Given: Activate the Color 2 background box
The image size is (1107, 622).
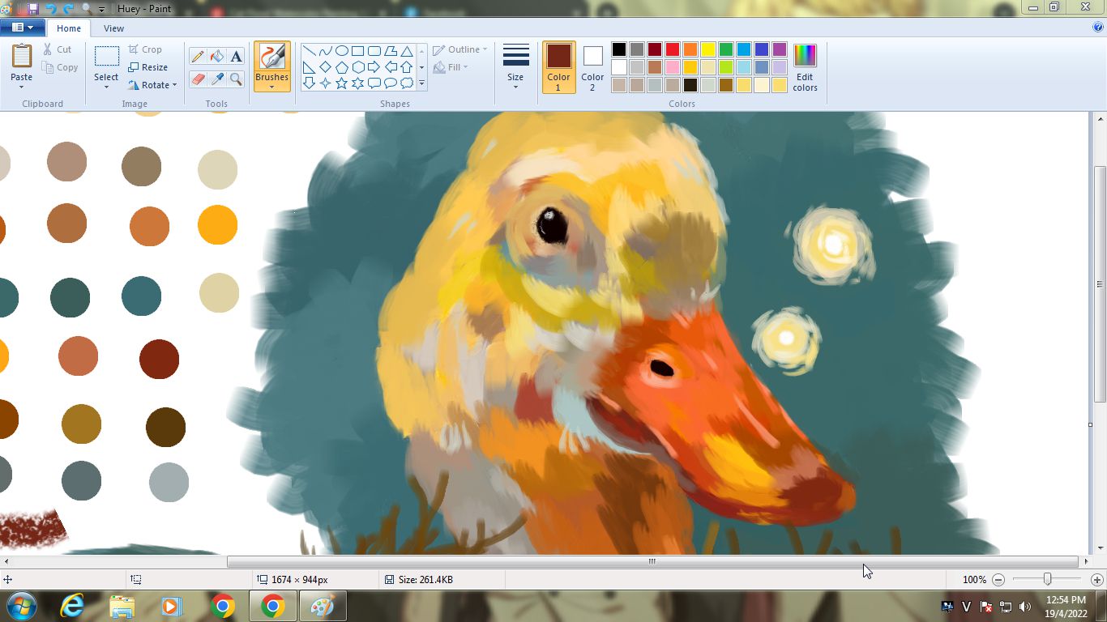Looking at the screenshot, I should [x=592, y=66].
